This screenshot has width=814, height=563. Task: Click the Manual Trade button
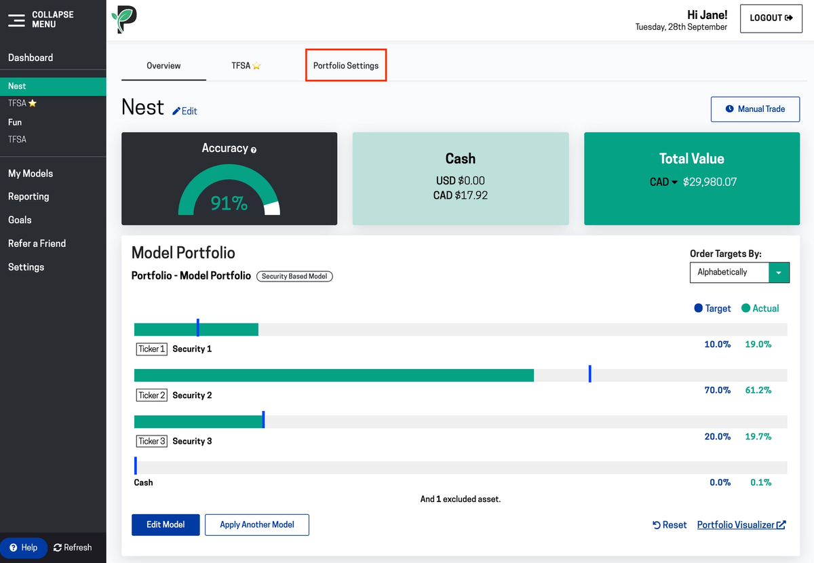tap(755, 109)
